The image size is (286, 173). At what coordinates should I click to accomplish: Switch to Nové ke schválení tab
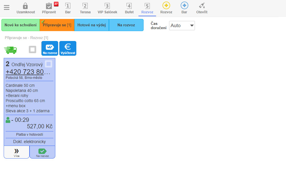click(20, 25)
